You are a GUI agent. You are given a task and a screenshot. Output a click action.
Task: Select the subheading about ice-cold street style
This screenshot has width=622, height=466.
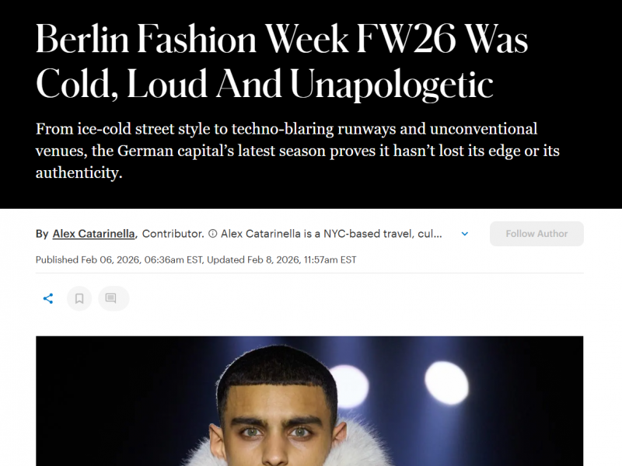point(298,151)
